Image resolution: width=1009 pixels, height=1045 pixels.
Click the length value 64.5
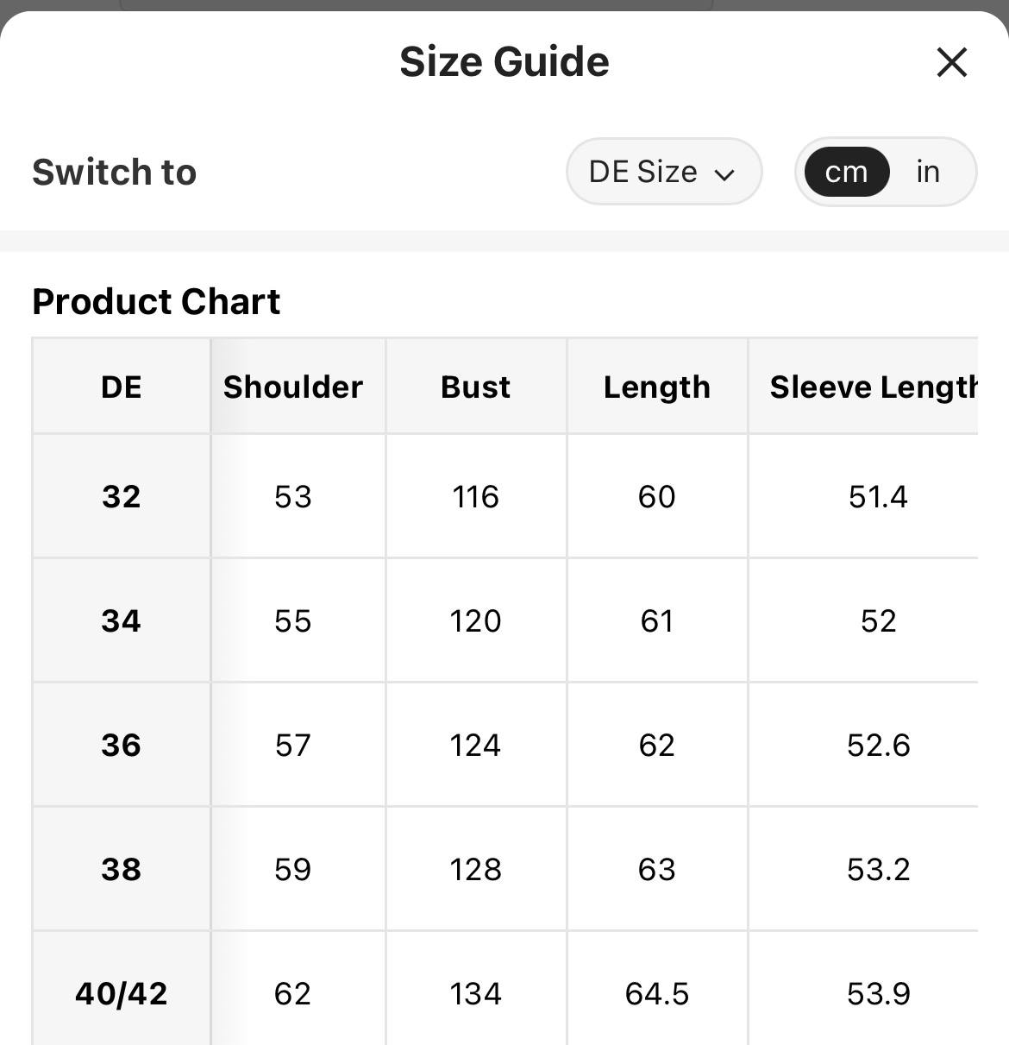[x=657, y=993]
